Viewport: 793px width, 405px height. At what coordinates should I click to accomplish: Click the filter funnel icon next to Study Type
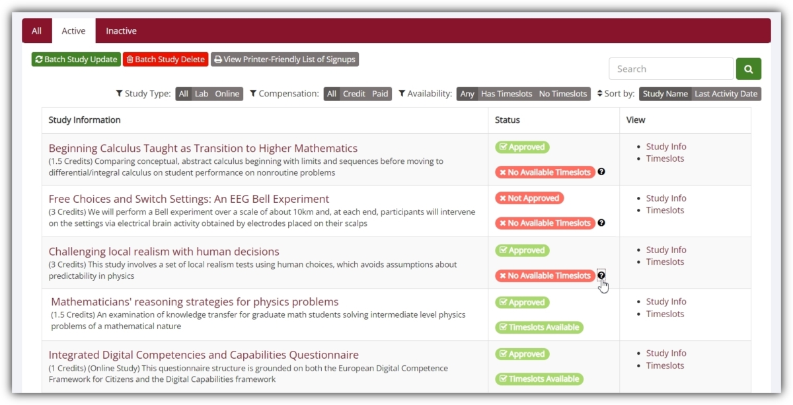[119, 94]
